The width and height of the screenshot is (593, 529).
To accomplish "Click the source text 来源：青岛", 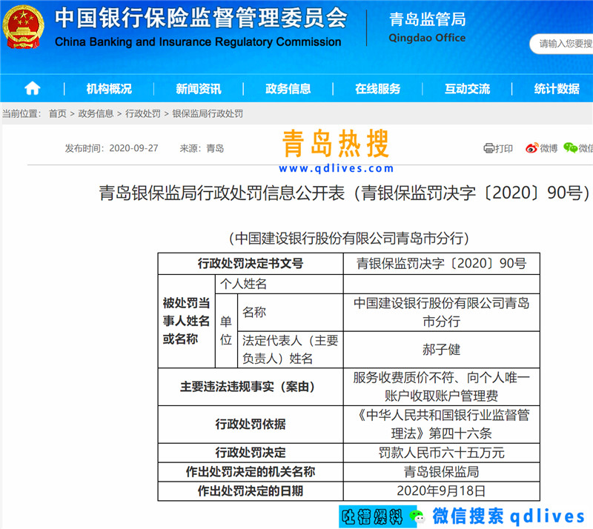I will pos(202,148).
